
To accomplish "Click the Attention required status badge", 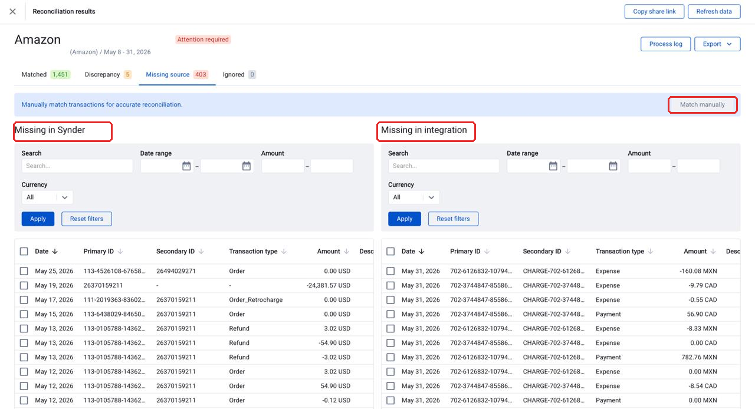I will [203, 39].
